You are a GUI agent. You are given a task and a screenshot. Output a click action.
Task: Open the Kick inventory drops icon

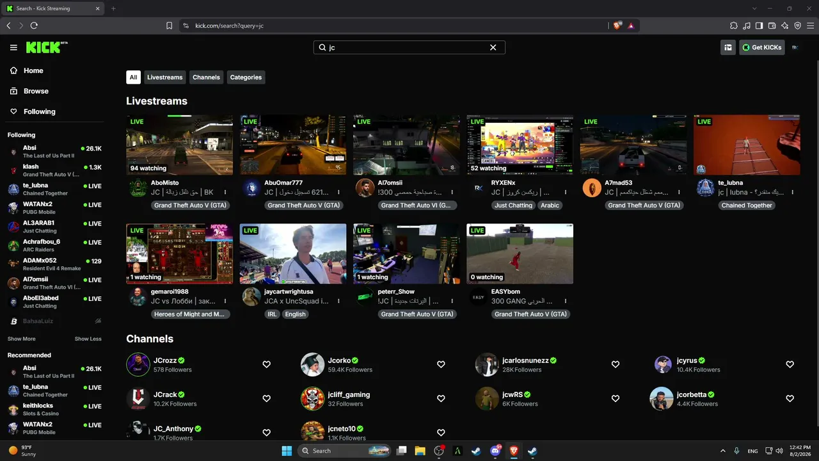tap(728, 47)
